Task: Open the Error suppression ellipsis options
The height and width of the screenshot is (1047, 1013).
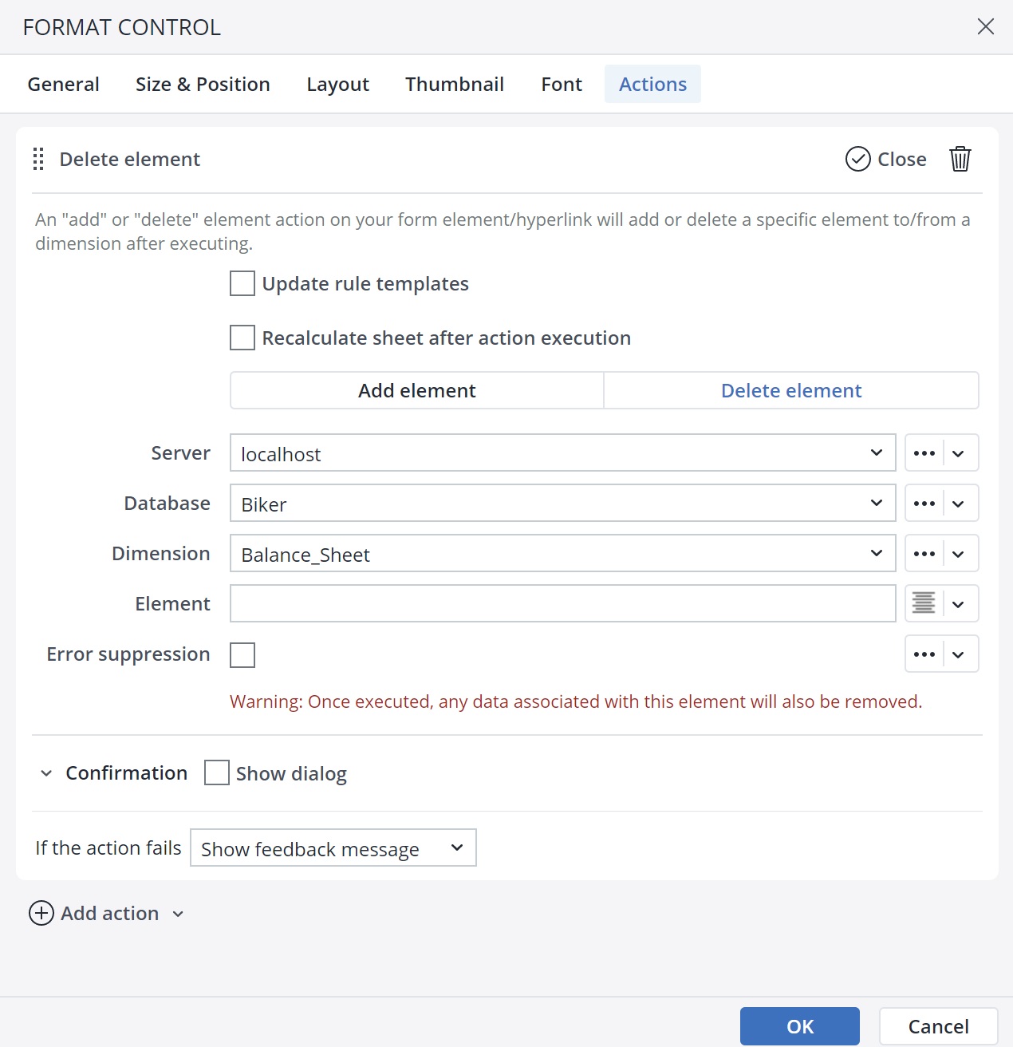Action: [924, 654]
